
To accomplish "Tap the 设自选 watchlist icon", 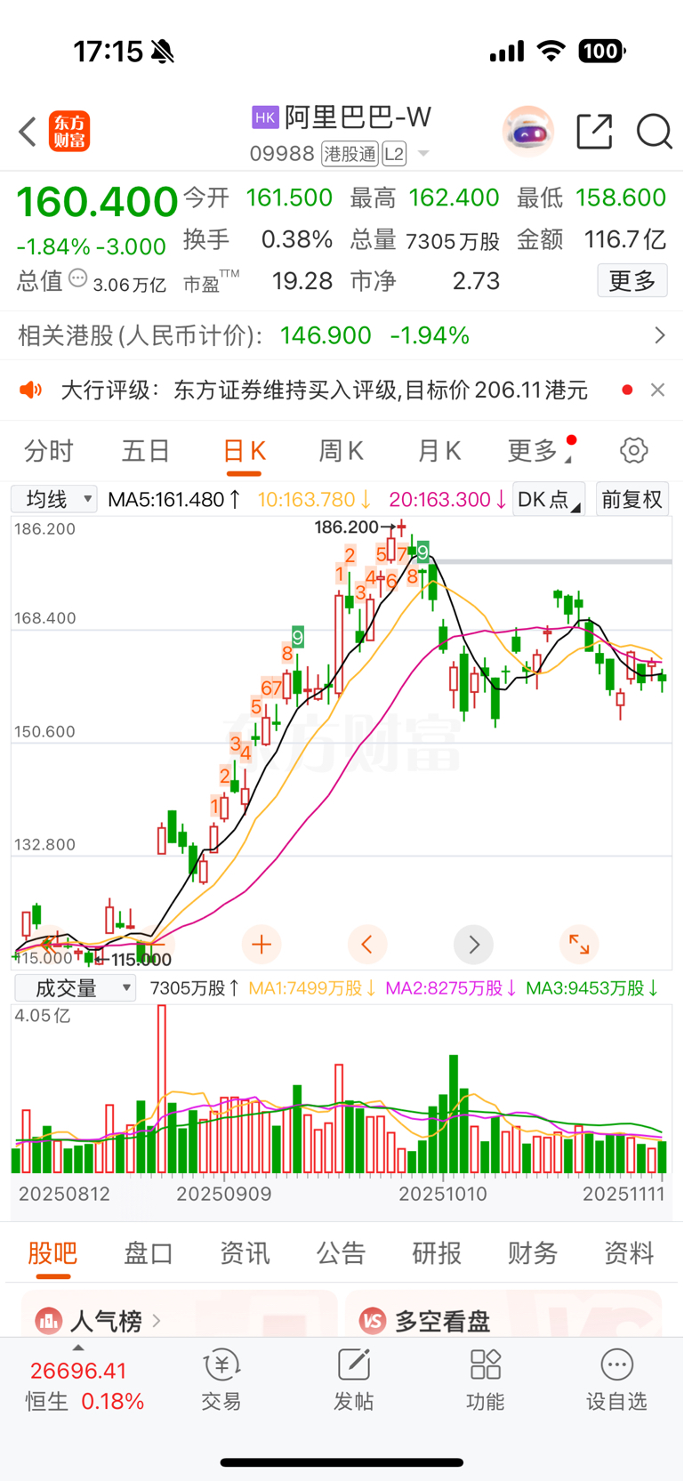I will tap(616, 1380).
